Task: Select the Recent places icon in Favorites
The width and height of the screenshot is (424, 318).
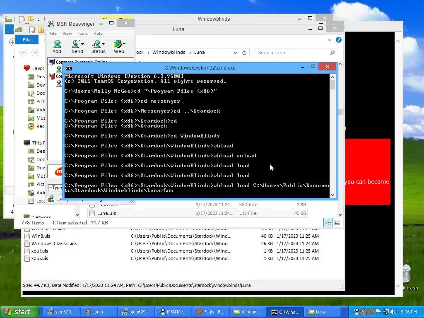Action: pyautogui.click(x=31, y=126)
